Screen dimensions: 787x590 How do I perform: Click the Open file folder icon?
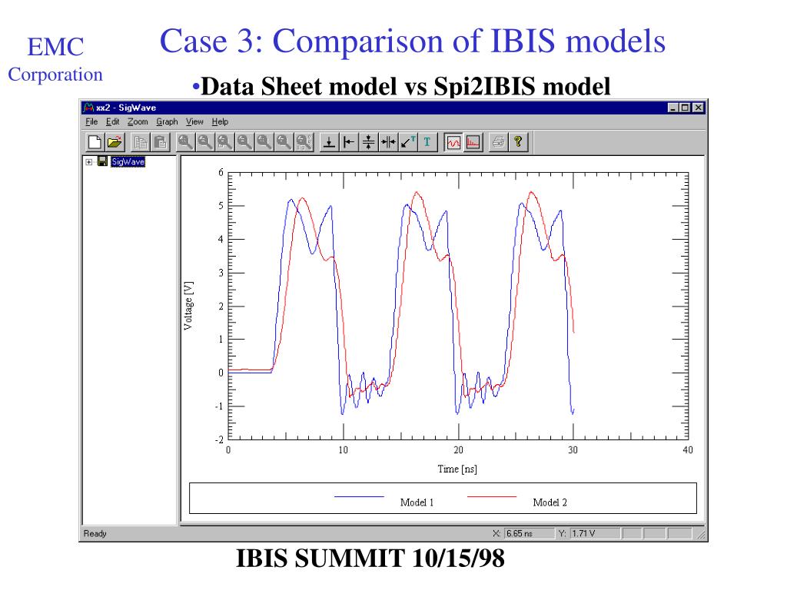tap(115, 142)
